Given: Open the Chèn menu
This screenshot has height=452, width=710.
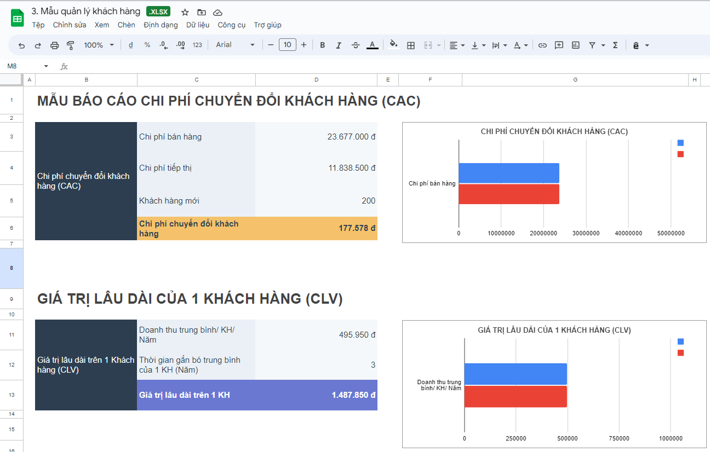Looking at the screenshot, I should 127,25.
